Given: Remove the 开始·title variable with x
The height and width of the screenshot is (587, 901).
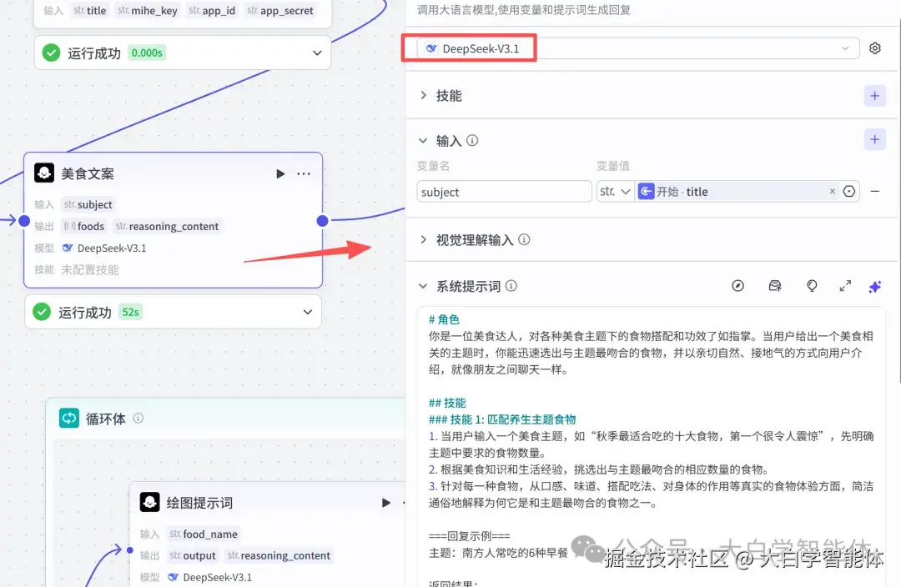Looking at the screenshot, I should [x=832, y=191].
